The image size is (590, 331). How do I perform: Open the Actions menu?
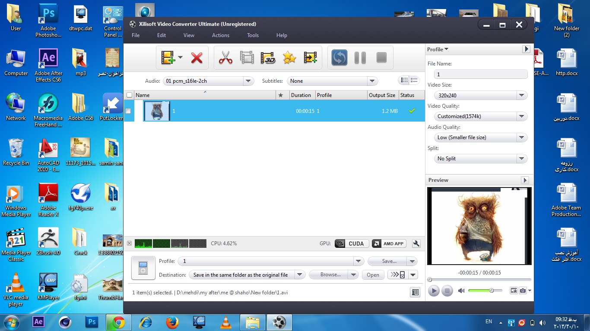pos(221,35)
